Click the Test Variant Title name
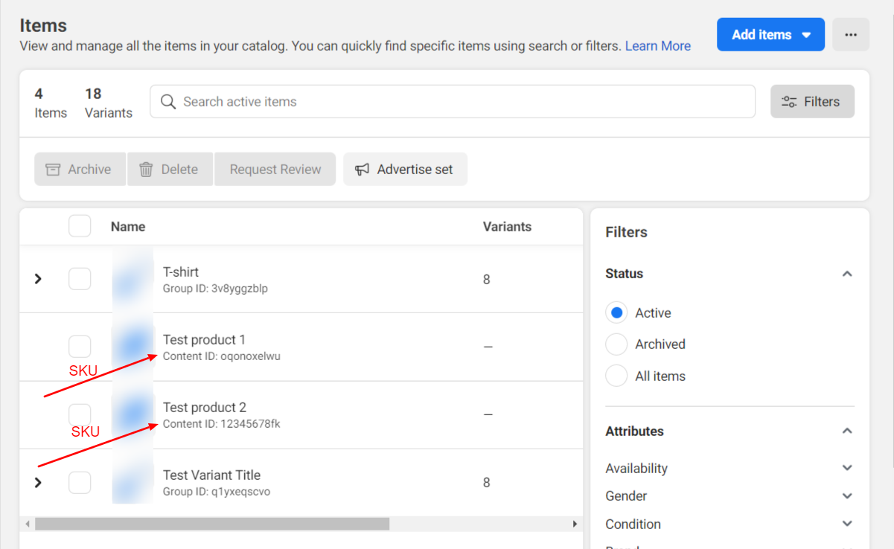Screen dimensions: 894x549 tap(211, 475)
